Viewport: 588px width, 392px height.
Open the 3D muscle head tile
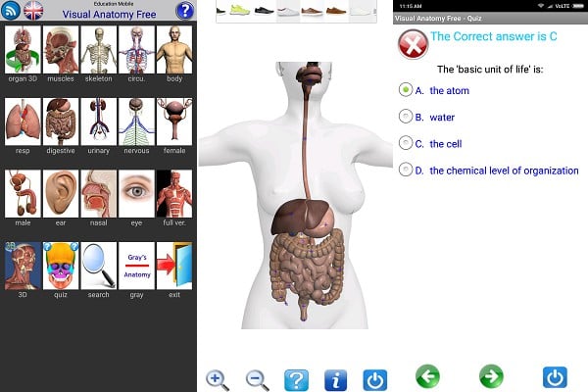point(23,266)
